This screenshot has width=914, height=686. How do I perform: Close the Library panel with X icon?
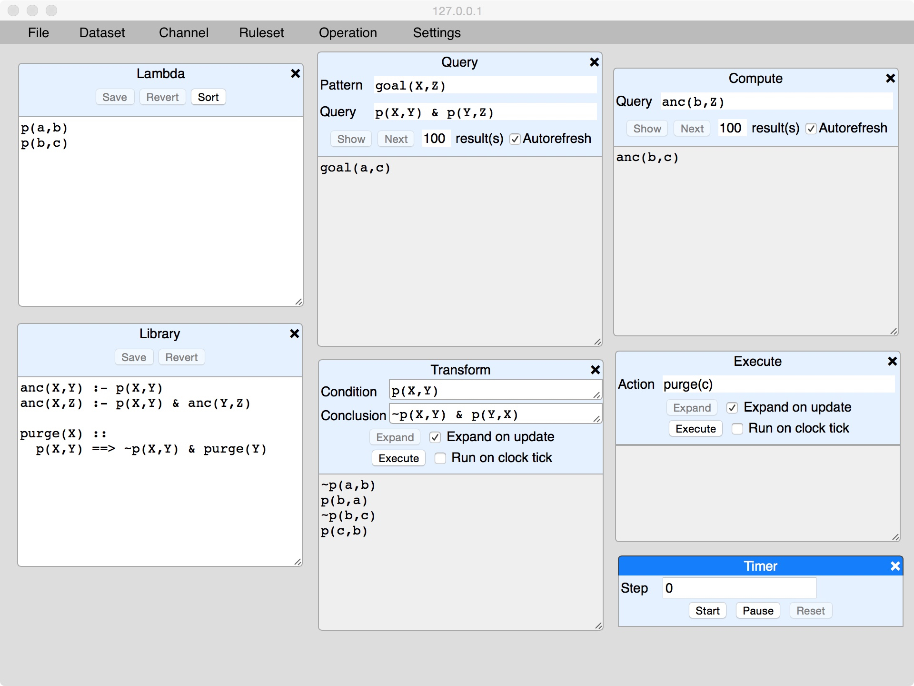pyautogui.click(x=294, y=333)
